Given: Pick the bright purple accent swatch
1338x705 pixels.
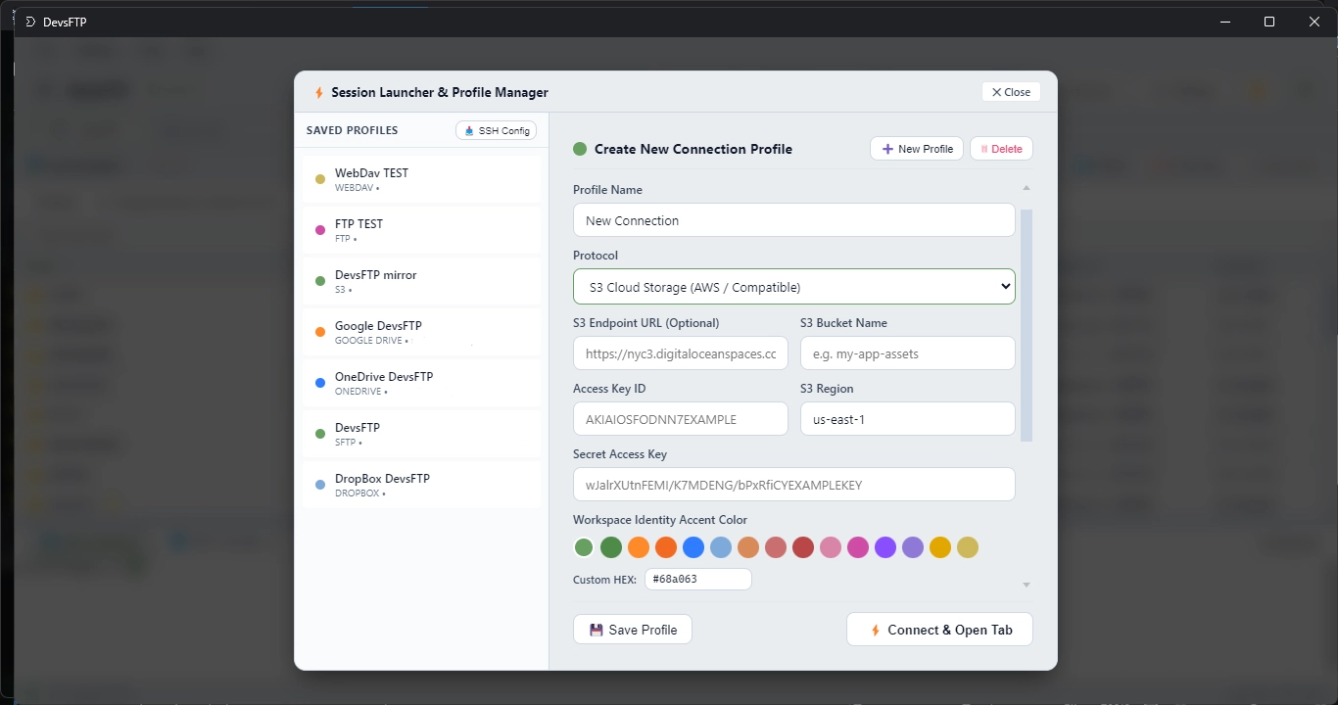Looking at the screenshot, I should pos(885,547).
